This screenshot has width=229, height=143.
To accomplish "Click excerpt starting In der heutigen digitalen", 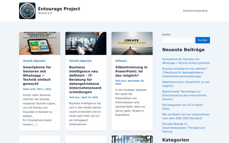I will 131,102.
